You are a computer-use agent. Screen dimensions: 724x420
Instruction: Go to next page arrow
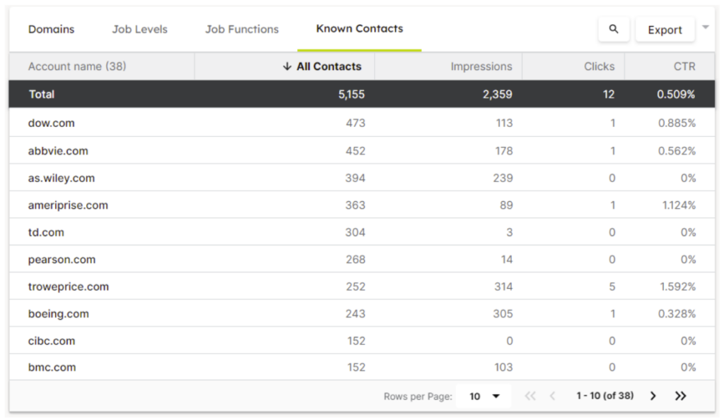coord(653,396)
